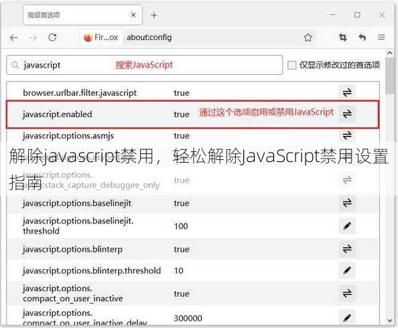Viewport: 398px width, 328px height.
Task: Click the undo arrow toolbar icon
Action: point(362,37)
